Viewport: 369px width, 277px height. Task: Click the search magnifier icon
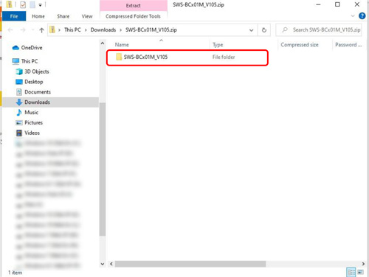click(285, 30)
